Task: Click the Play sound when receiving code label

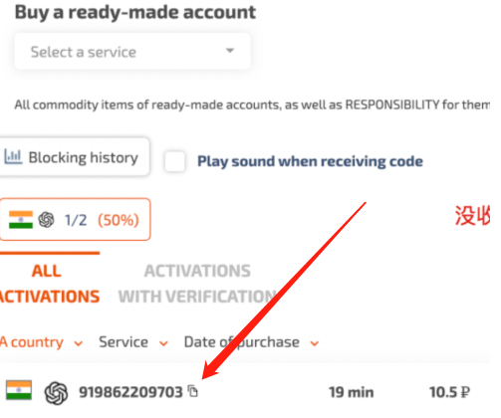Action: pyautogui.click(x=310, y=161)
